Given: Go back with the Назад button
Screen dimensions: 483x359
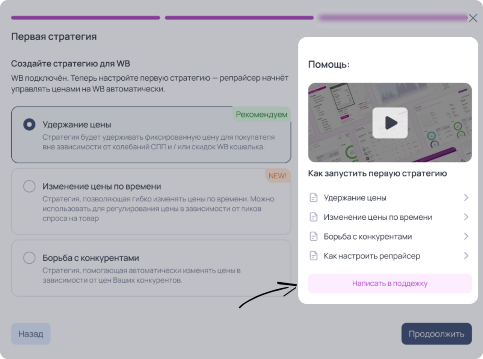Looking at the screenshot, I should point(31,334).
